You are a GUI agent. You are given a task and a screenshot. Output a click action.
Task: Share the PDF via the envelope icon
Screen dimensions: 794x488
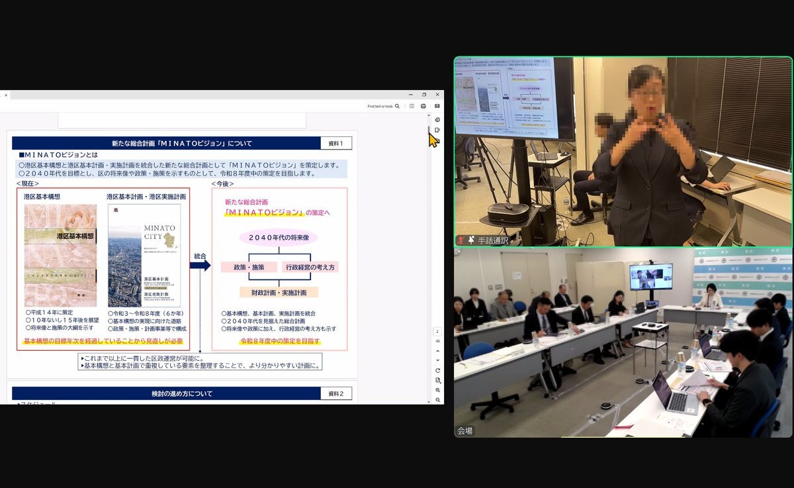(x=437, y=106)
